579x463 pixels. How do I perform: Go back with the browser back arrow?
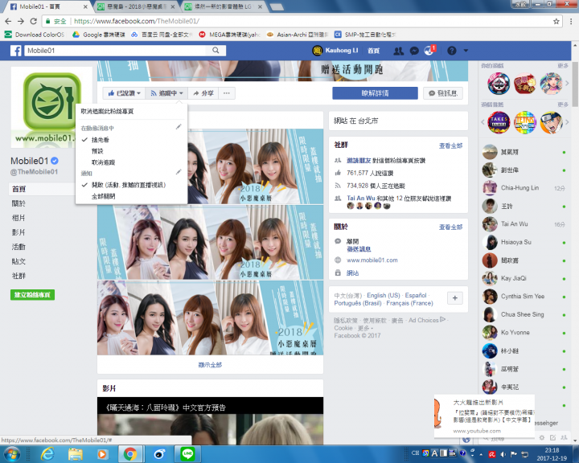[x=8, y=21]
